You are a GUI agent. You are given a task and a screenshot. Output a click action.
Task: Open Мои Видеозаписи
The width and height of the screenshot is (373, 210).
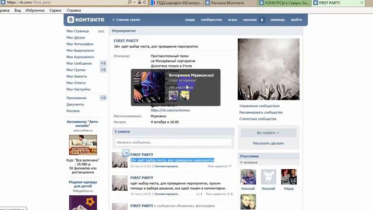80,51
